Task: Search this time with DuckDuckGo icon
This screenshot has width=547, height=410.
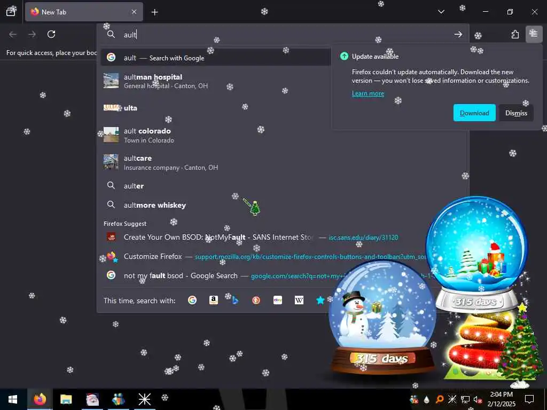Action: coord(256,300)
